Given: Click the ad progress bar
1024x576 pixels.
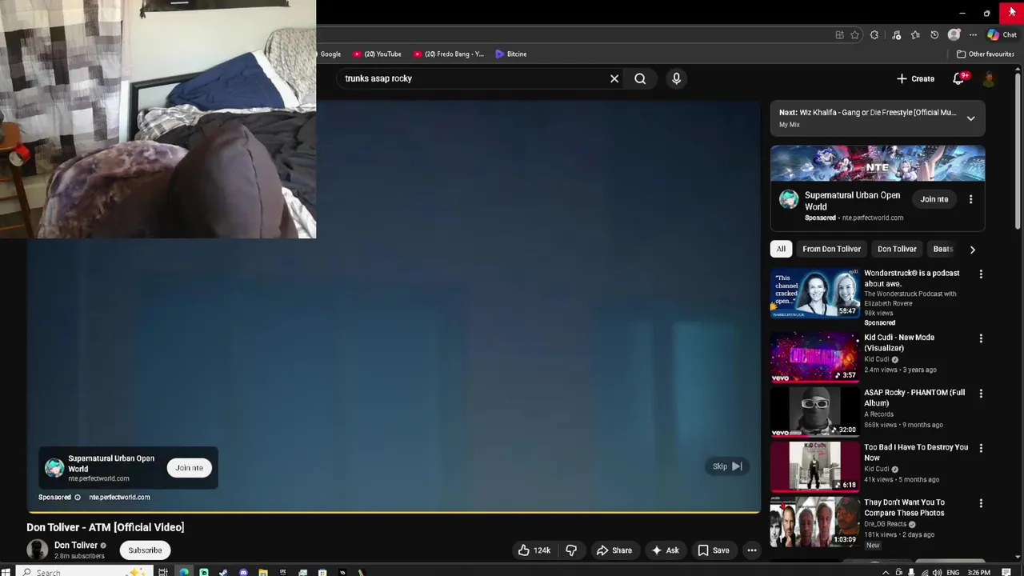Looking at the screenshot, I should click(x=394, y=511).
